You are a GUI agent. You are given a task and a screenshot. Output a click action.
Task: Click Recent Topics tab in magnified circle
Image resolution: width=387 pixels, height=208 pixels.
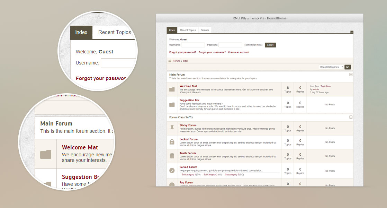pyautogui.click(x=115, y=32)
